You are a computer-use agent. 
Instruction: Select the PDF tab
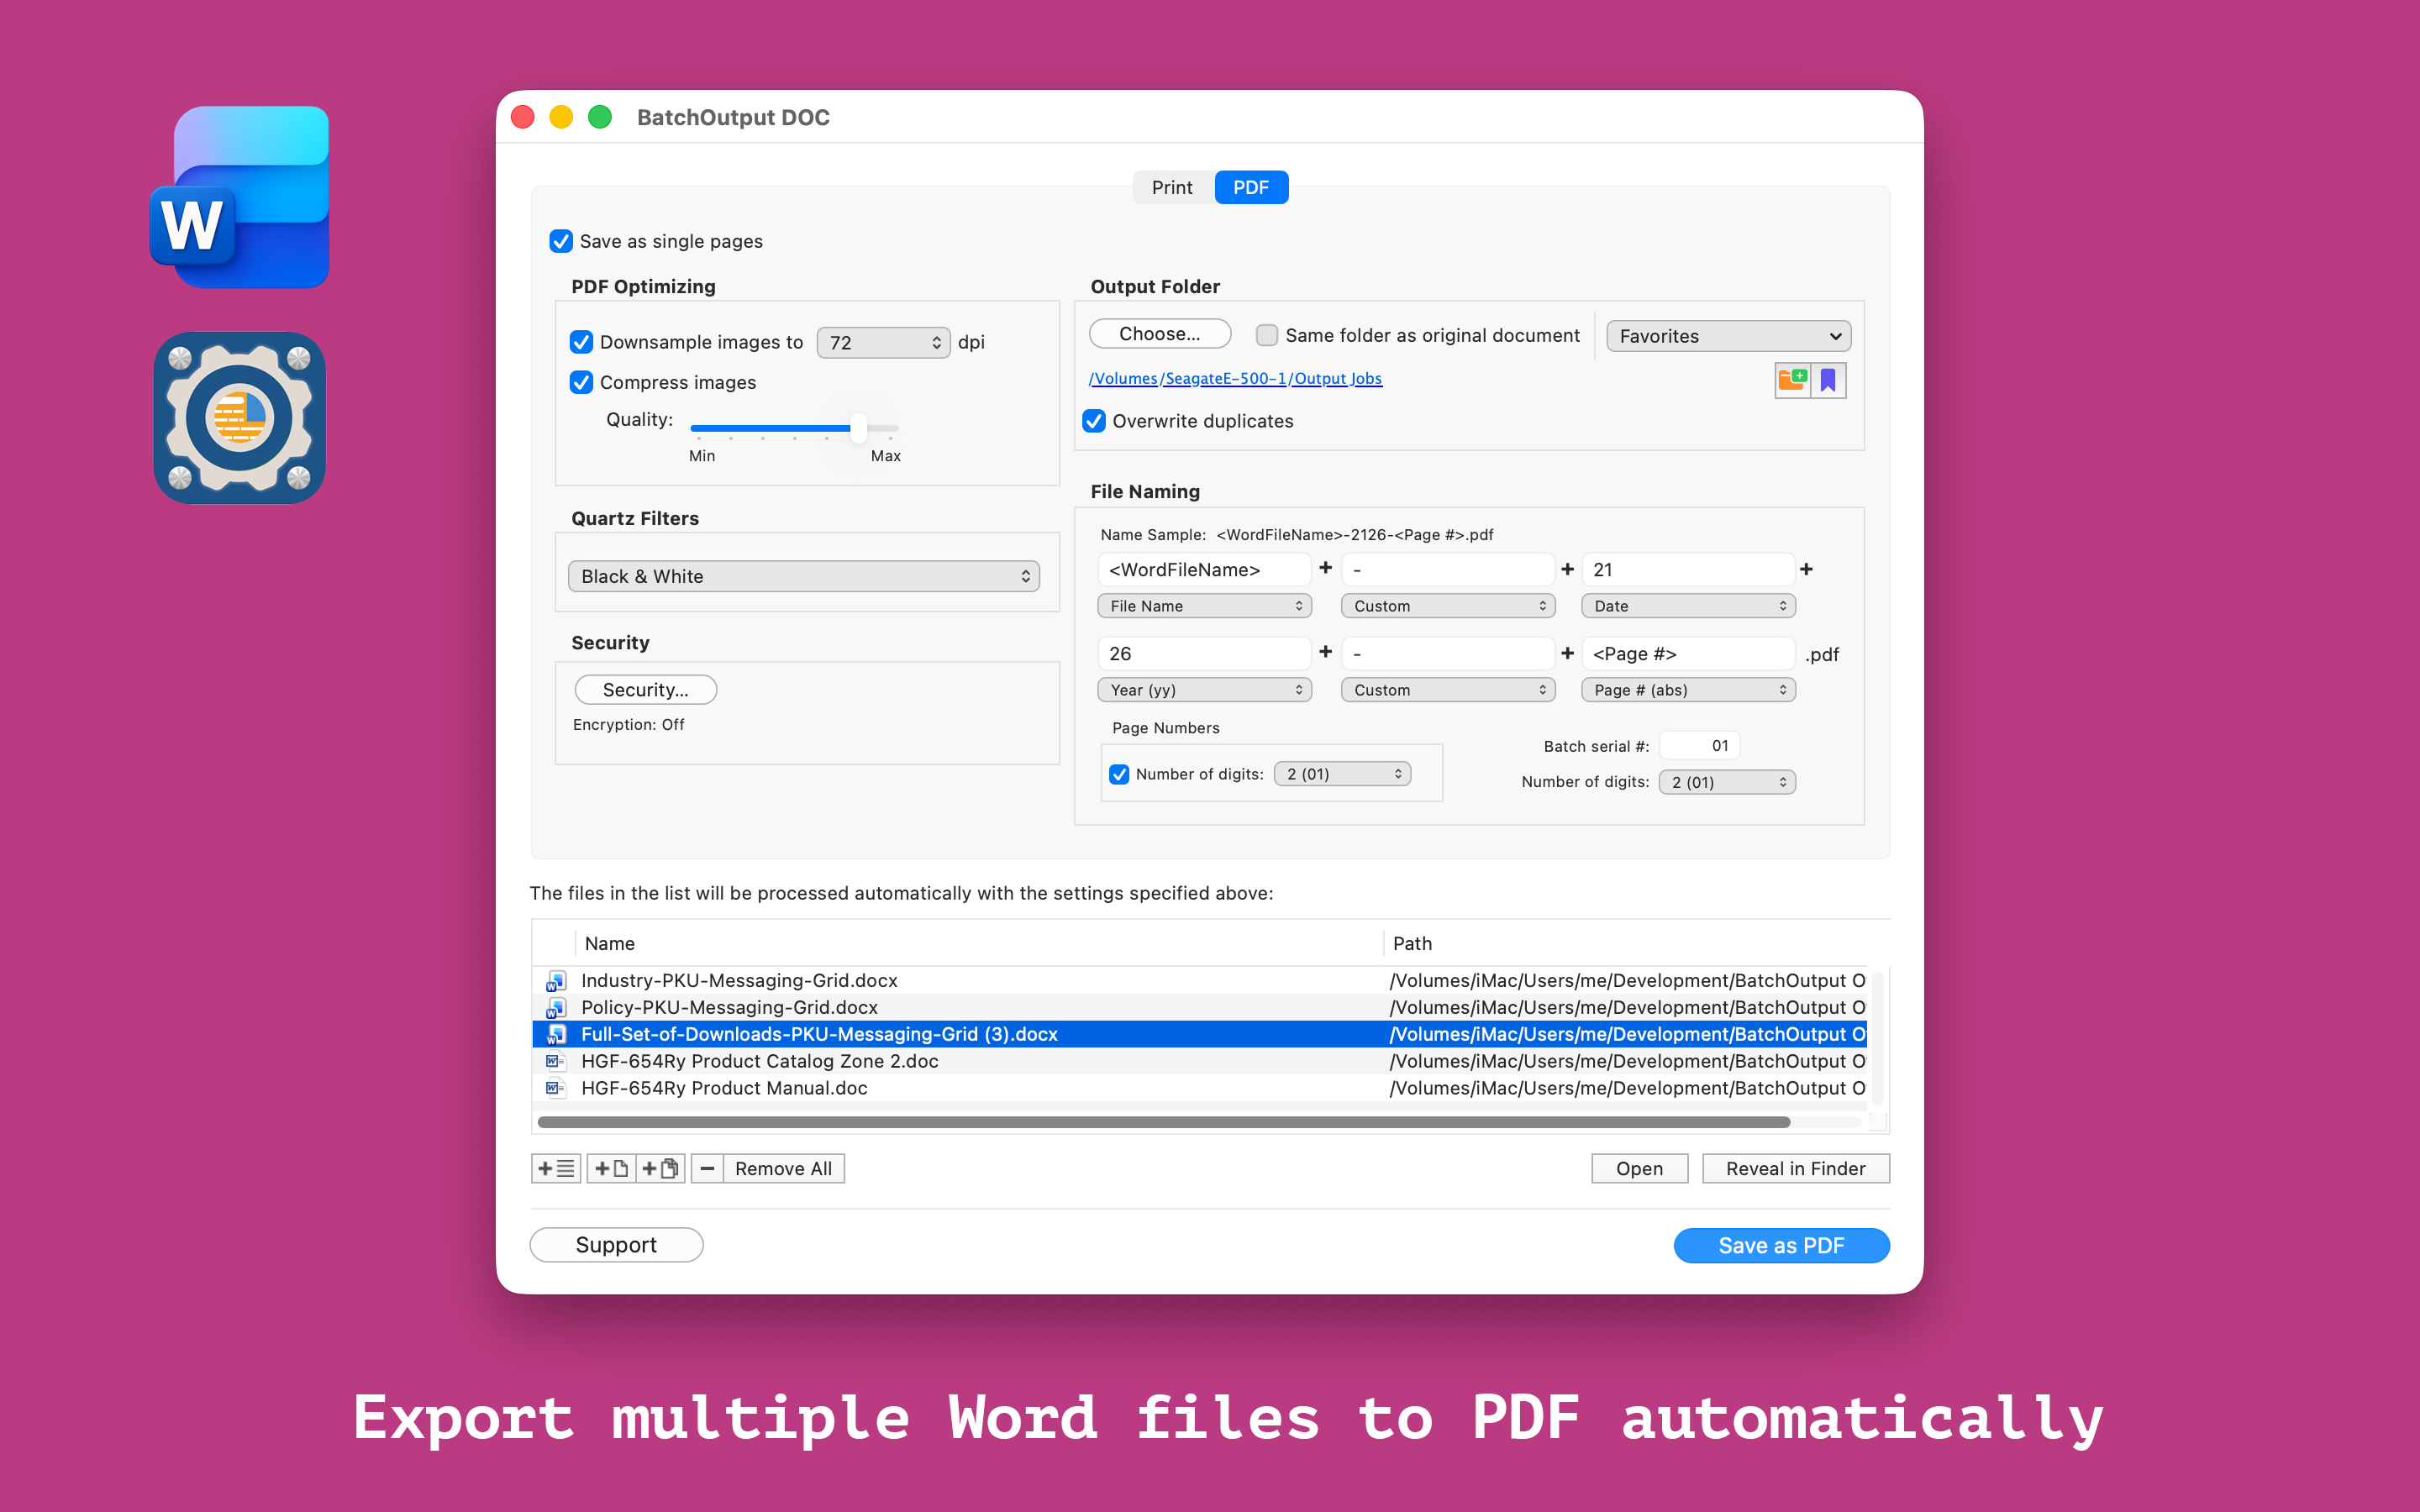point(1250,187)
